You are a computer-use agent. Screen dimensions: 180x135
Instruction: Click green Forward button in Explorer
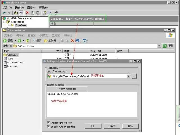(19, 40)
